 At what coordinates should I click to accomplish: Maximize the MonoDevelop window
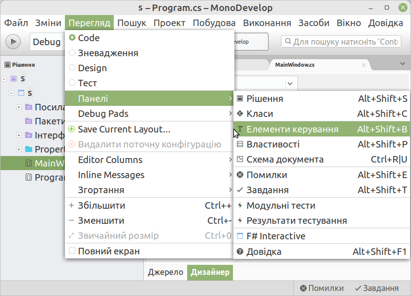click(x=387, y=8)
